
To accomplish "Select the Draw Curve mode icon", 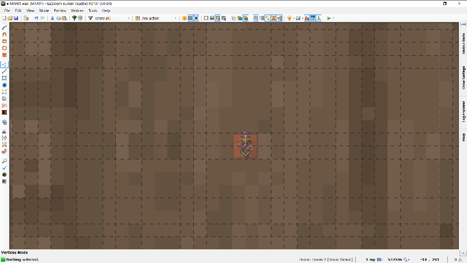I will (x=5, y=34).
